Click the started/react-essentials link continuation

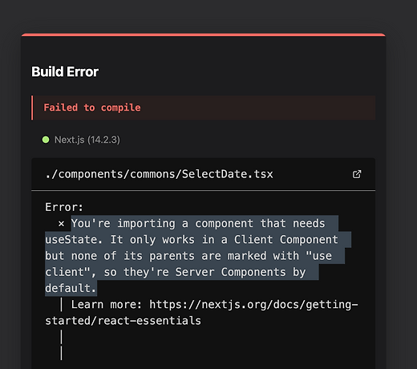123,321
